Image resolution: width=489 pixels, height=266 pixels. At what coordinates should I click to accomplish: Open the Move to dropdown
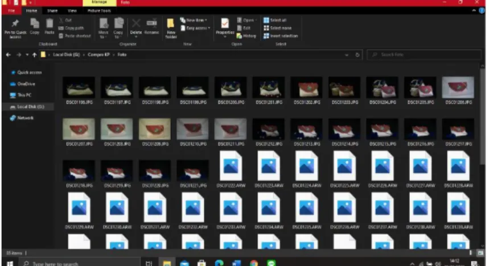pos(103,28)
